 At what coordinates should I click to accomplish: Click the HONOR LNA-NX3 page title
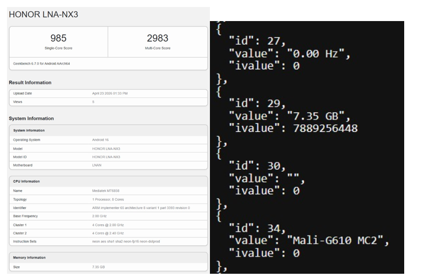pos(43,15)
